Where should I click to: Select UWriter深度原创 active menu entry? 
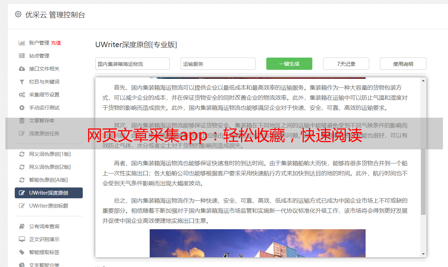(x=49, y=193)
